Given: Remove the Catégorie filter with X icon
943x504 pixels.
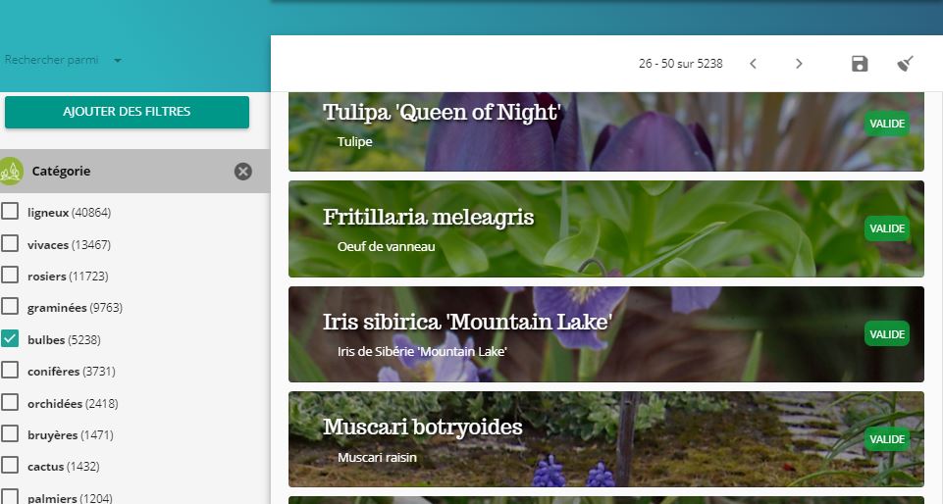Looking at the screenshot, I should [x=243, y=172].
